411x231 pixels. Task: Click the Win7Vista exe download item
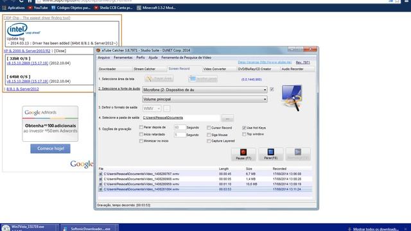tap(30, 227)
